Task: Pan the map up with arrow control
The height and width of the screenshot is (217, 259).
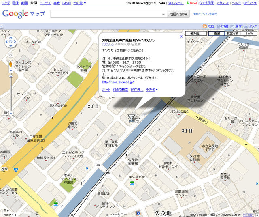Action: tap(11, 38)
